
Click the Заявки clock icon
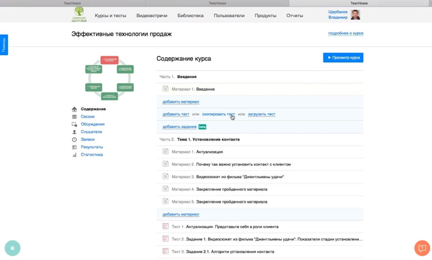pos(74,139)
